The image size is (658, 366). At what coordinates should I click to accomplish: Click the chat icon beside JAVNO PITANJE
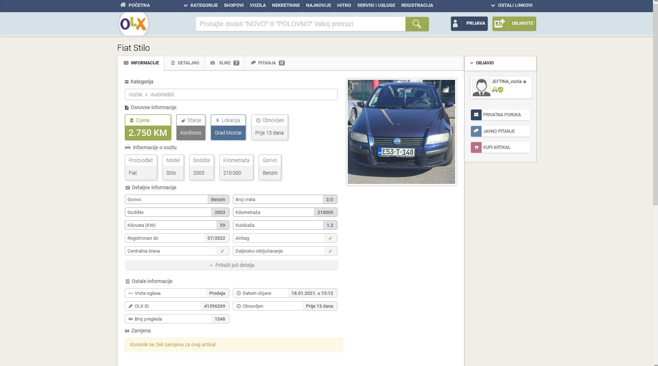[x=476, y=131]
